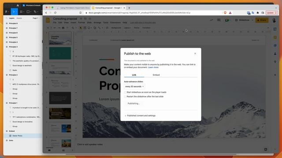Screen dimensions: 282x158
Task: Select the dark fifth slide thumbnail
Action: pos(60,98)
